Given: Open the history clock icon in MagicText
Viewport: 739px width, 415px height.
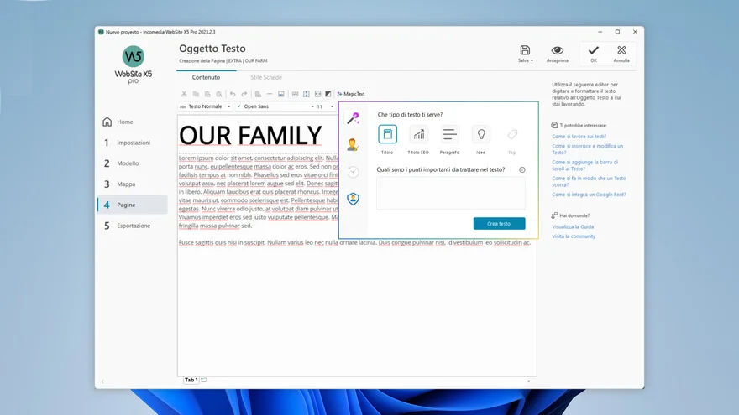Looking at the screenshot, I should click(x=354, y=172).
